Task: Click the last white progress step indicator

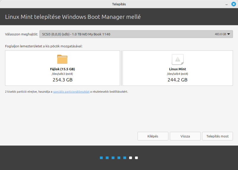Action: pyautogui.click(x=137, y=158)
